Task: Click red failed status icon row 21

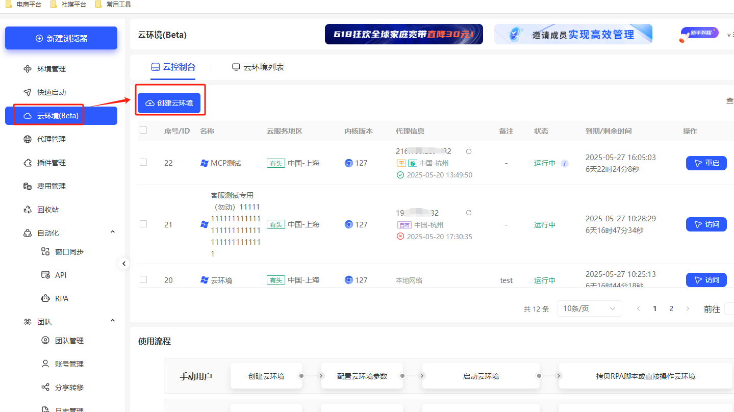Action: [400, 237]
